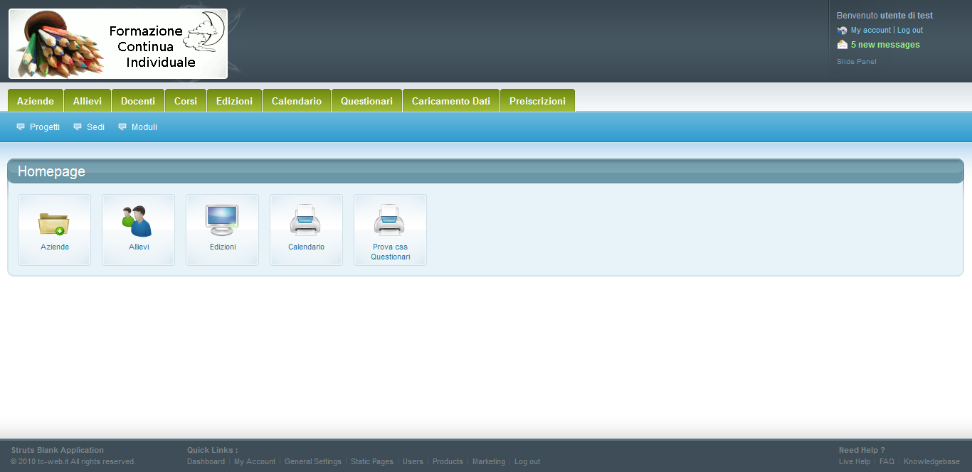
Task: Open the Sedi submenu link
Action: click(95, 127)
